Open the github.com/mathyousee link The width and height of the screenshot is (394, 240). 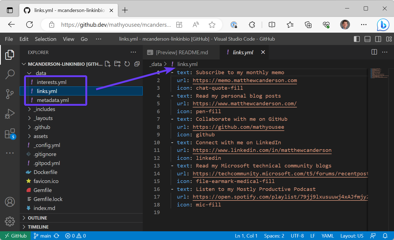point(238,127)
